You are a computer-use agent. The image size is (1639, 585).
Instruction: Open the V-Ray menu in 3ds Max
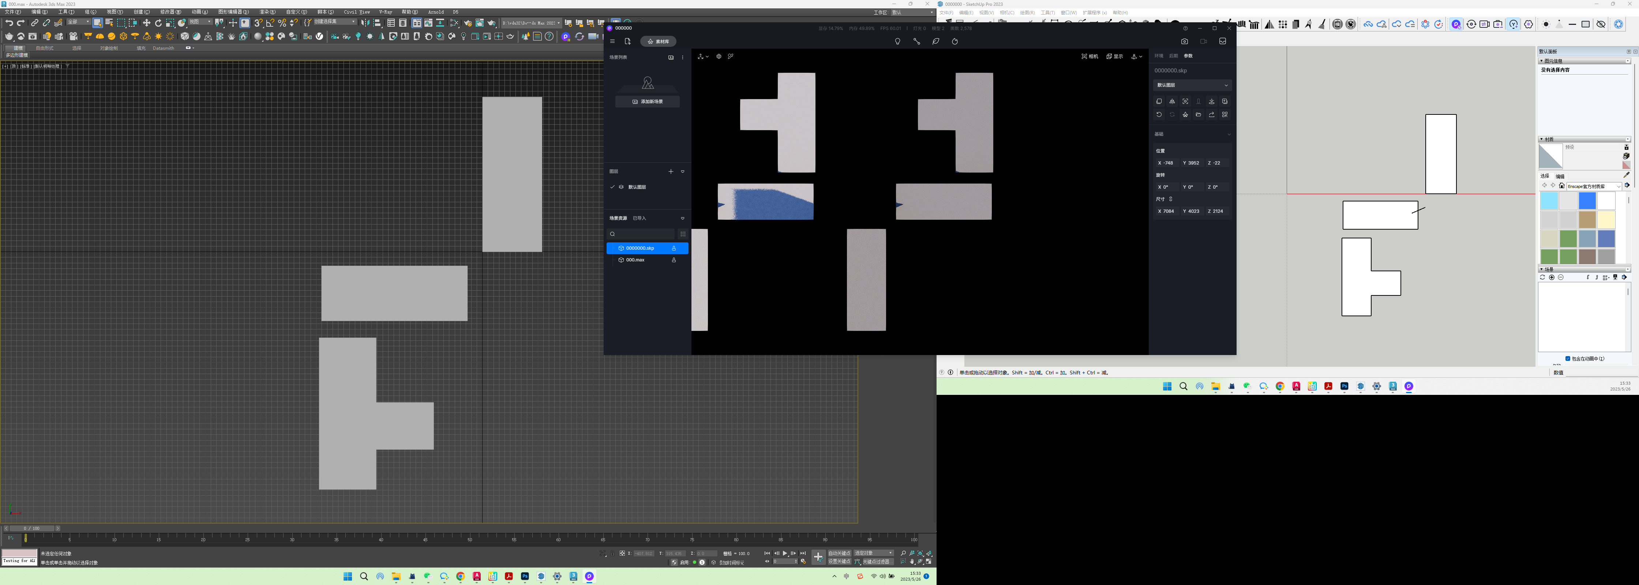click(x=386, y=12)
